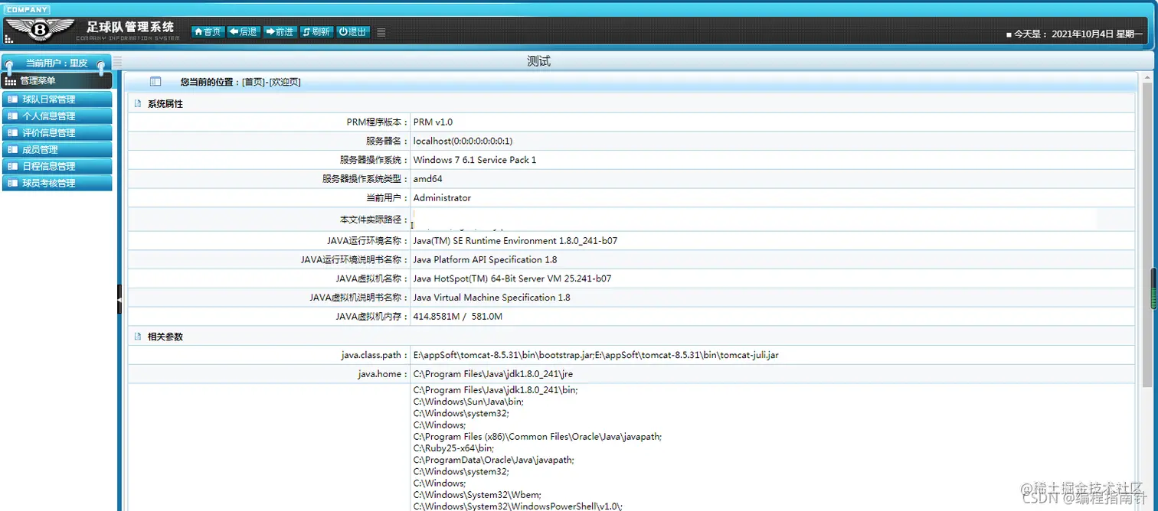The image size is (1158, 511).
Task: Click the java.class.path value with bootstrap.jar
Action: pos(596,356)
